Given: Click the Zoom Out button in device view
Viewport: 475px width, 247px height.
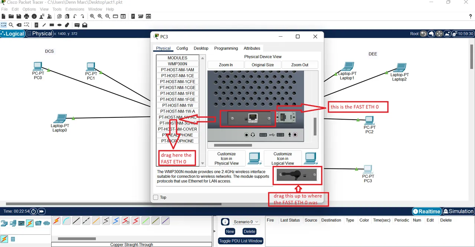Looking at the screenshot, I should 300,65.
